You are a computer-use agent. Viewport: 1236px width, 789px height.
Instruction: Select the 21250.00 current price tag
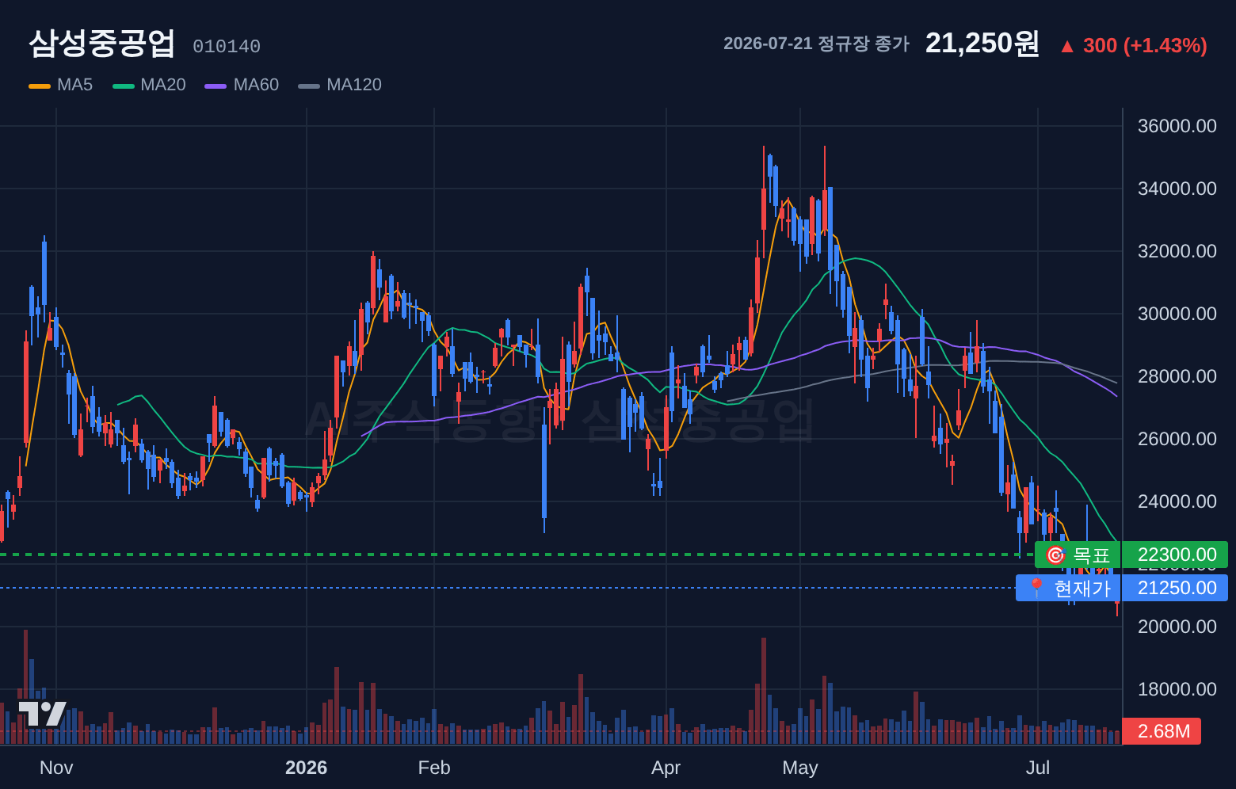(x=1177, y=588)
